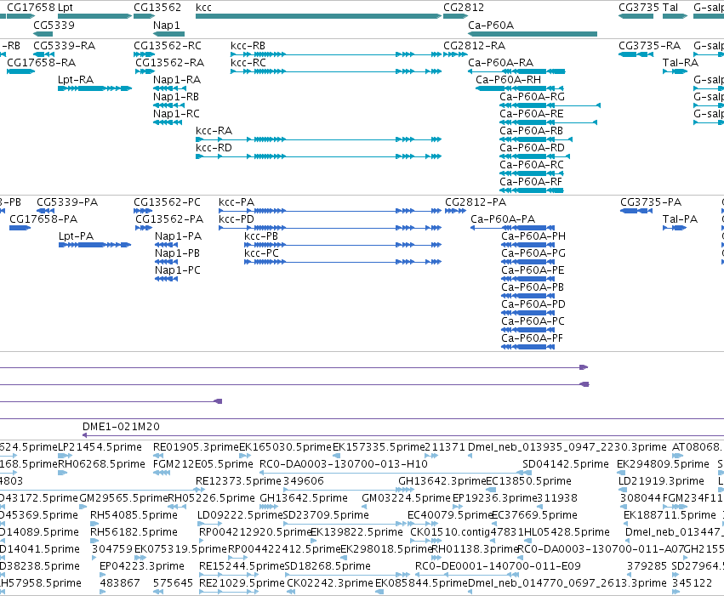
Task: Click EST LP21454.5prime
Action: [x=100, y=447]
